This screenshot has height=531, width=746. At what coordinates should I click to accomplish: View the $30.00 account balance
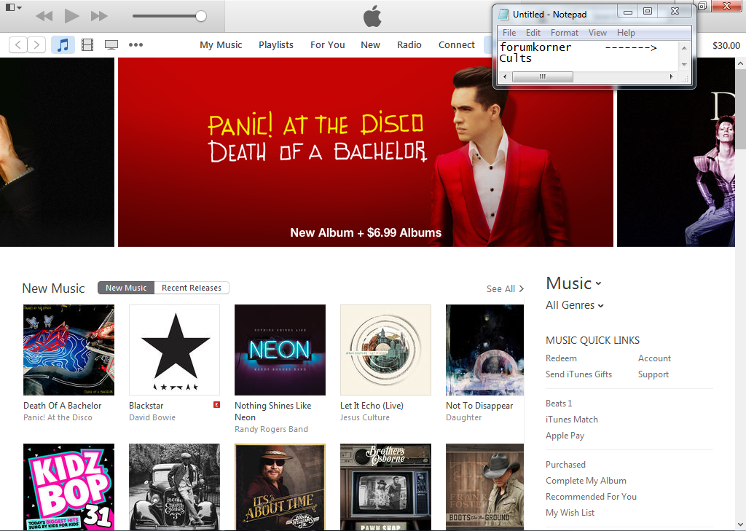tap(726, 46)
